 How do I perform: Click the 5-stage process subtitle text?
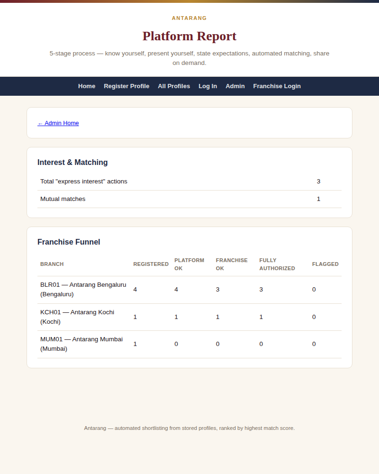click(x=189, y=58)
